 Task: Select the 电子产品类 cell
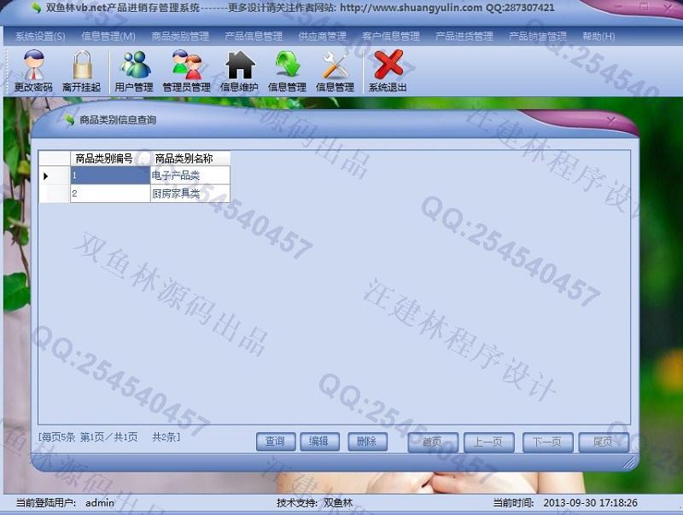(190, 176)
